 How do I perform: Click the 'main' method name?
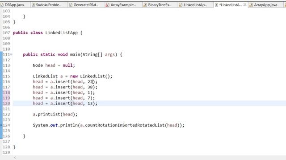tap(75, 54)
